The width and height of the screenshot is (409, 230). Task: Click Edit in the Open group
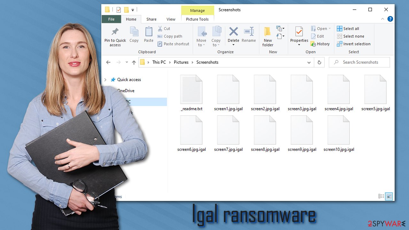[318, 36]
